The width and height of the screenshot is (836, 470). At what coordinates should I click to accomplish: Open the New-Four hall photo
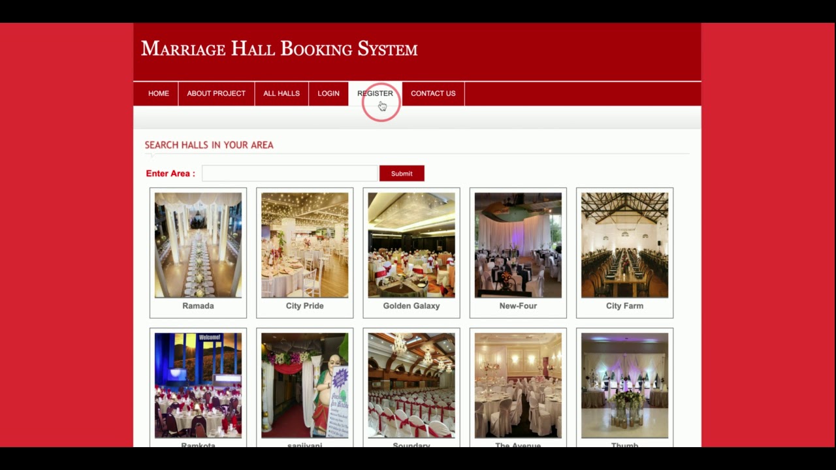point(518,245)
